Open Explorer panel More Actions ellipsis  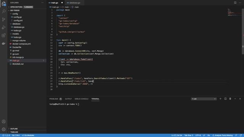(42, 3)
